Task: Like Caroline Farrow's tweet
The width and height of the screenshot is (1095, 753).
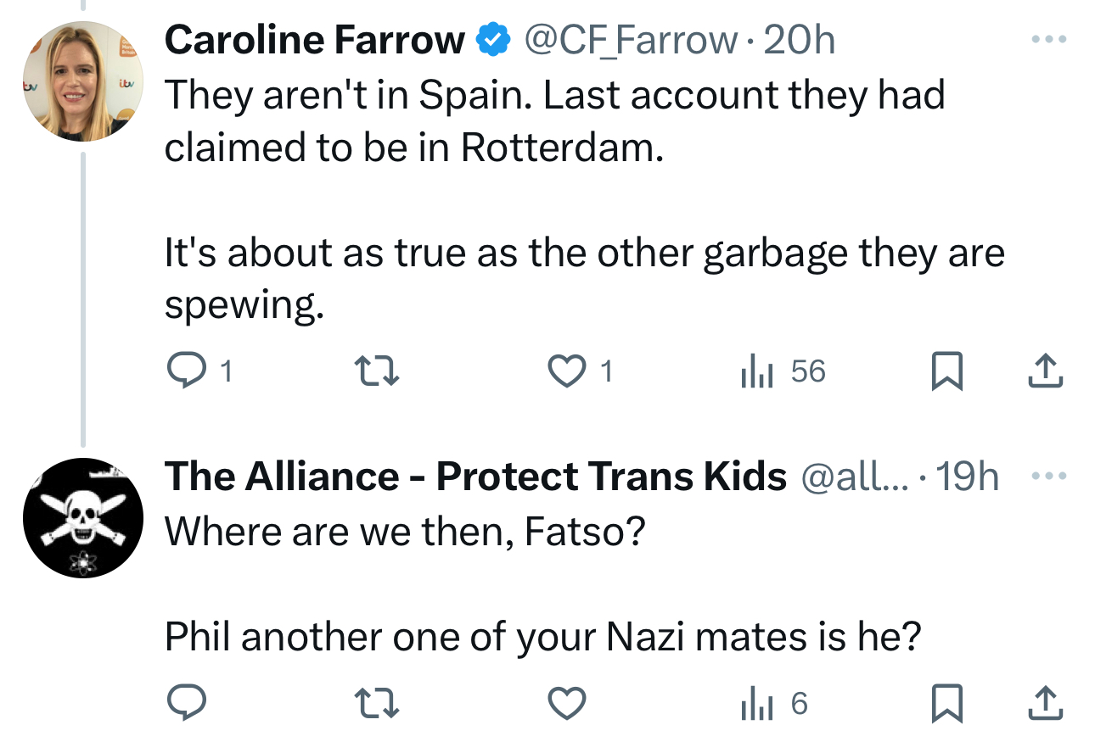Action: pyautogui.click(x=564, y=371)
